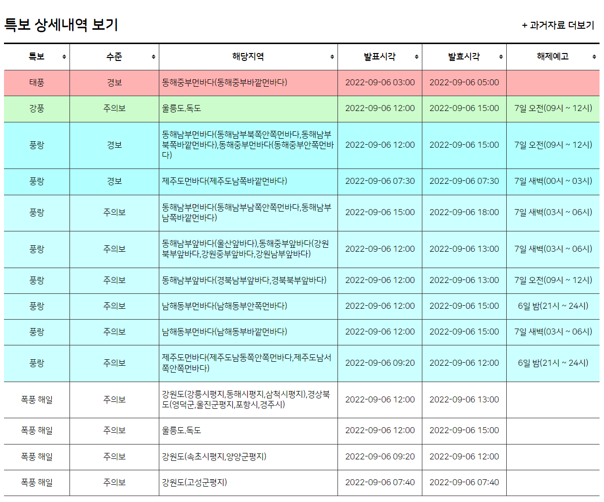Viewport: 604px width, 502px height.
Task: Click 폭풍 해일 in the 고성군평지 row
Action: coord(37,483)
